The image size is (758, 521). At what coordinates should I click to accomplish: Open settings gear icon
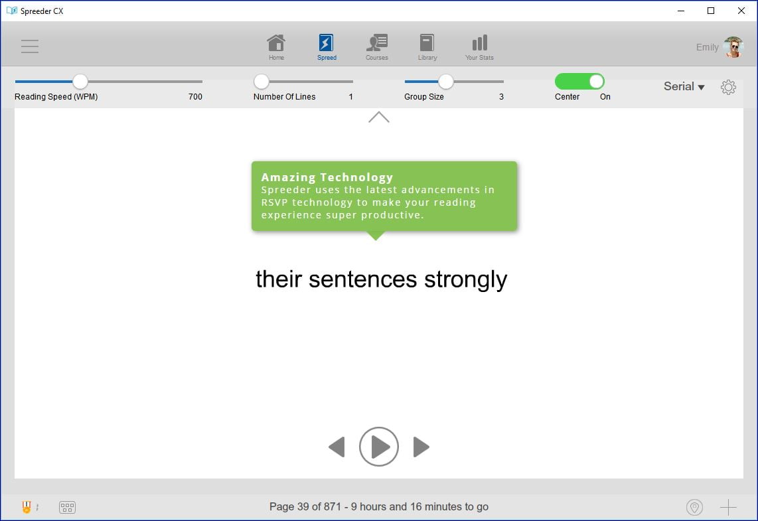point(728,87)
